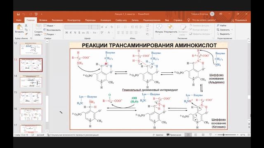Viewport: 264px width, 148px height.
Task: Click the Format Painter brush icon
Action: tap(26, 34)
